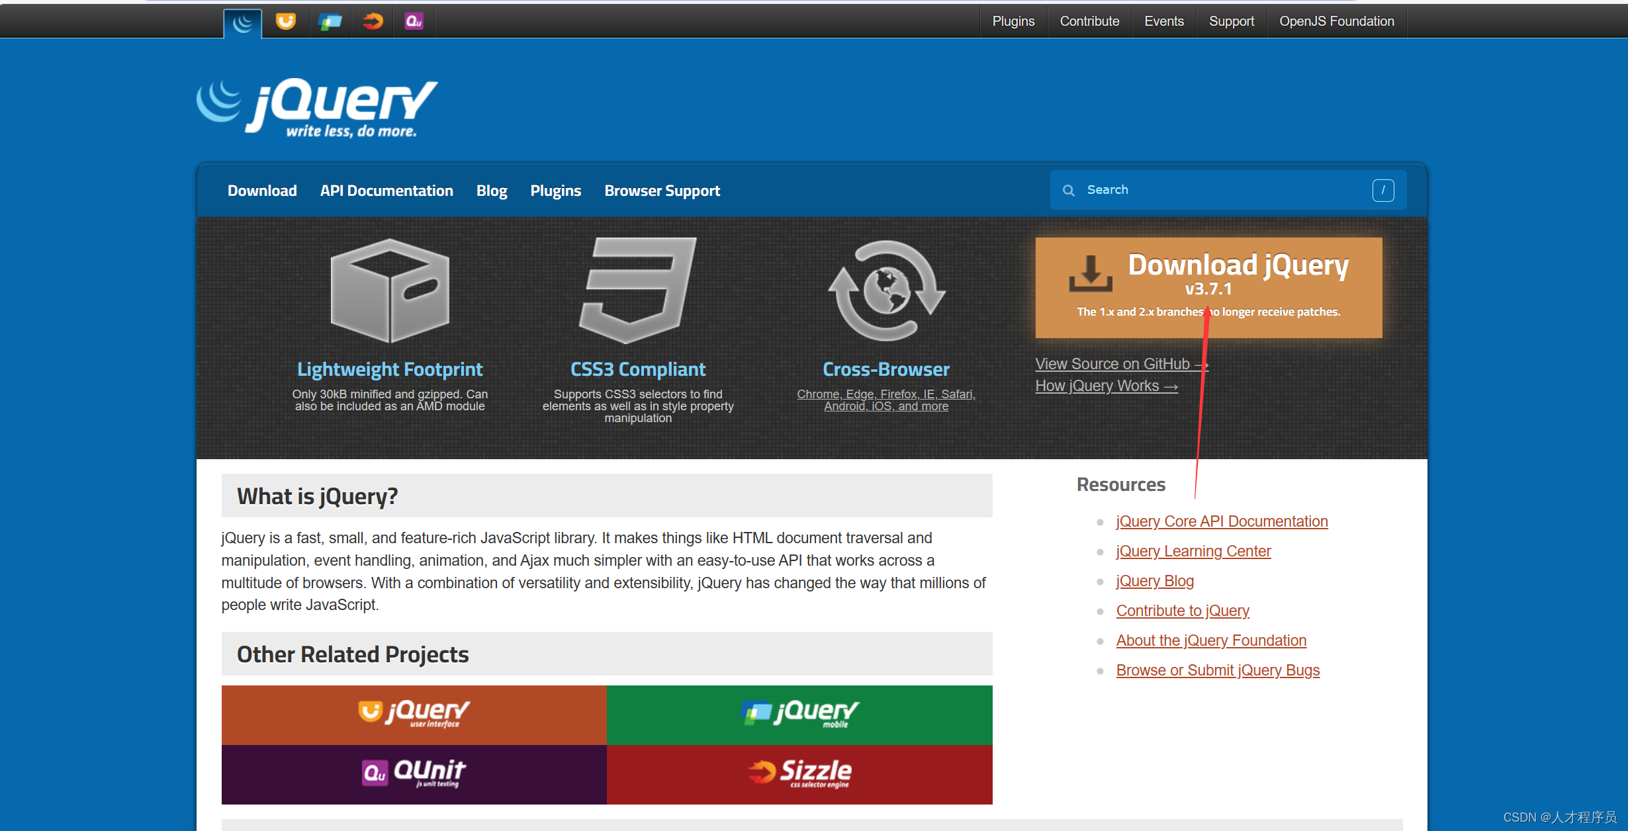Click the large jQuery logo
The height and width of the screenshot is (831, 1628).
click(317, 109)
